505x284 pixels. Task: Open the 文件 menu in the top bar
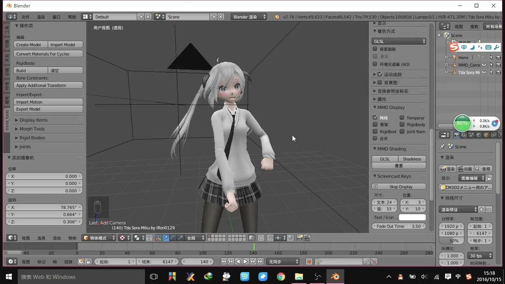click(x=25, y=17)
